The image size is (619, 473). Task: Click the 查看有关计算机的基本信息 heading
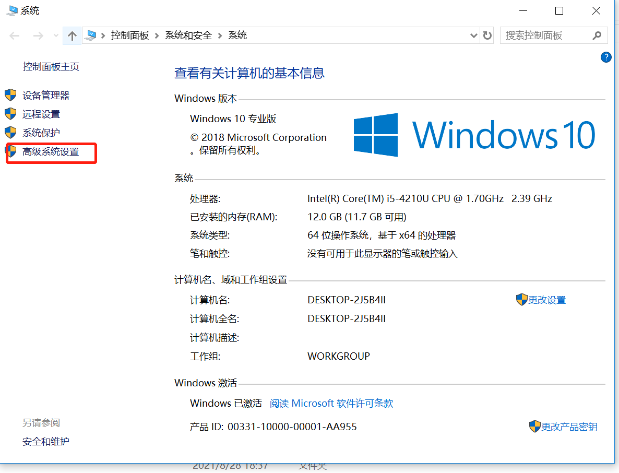click(249, 73)
